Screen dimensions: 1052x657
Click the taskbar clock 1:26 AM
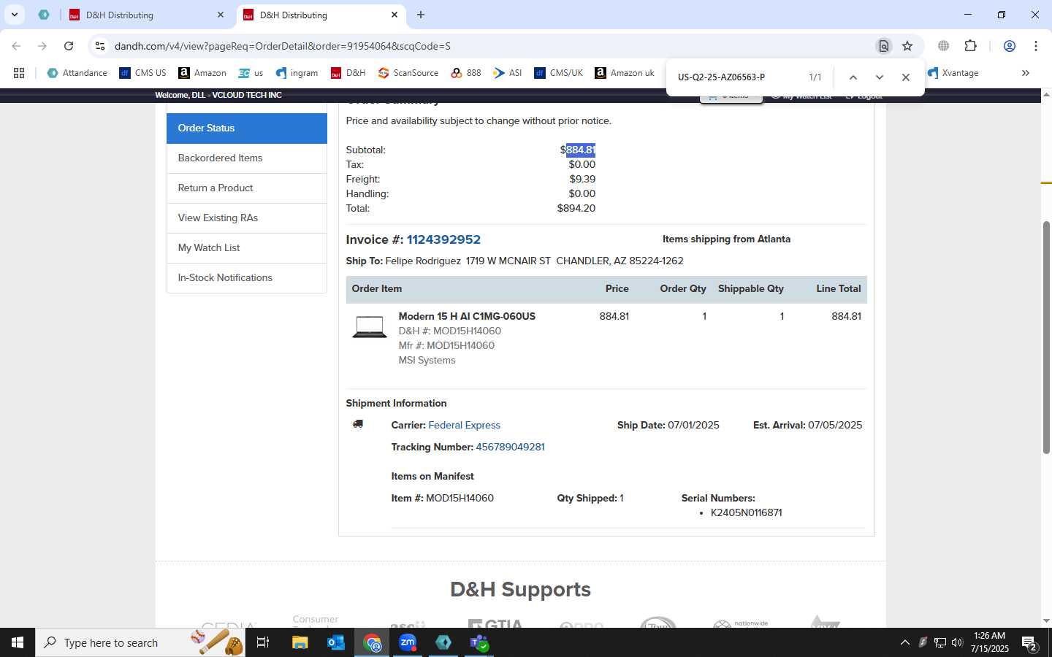click(x=989, y=636)
